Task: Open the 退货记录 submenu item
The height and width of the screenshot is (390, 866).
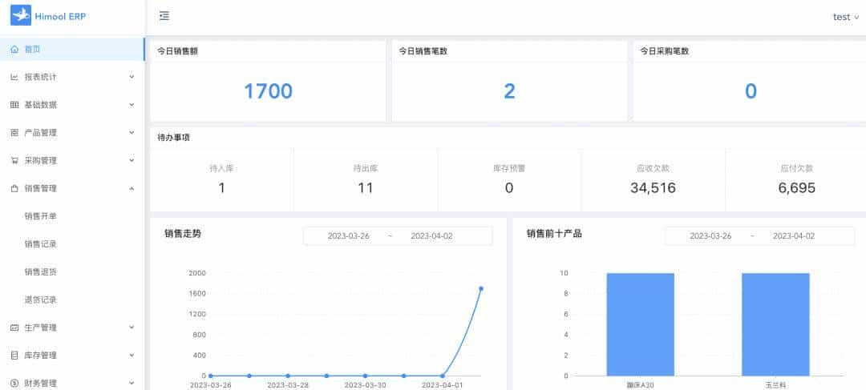Action: coord(40,300)
